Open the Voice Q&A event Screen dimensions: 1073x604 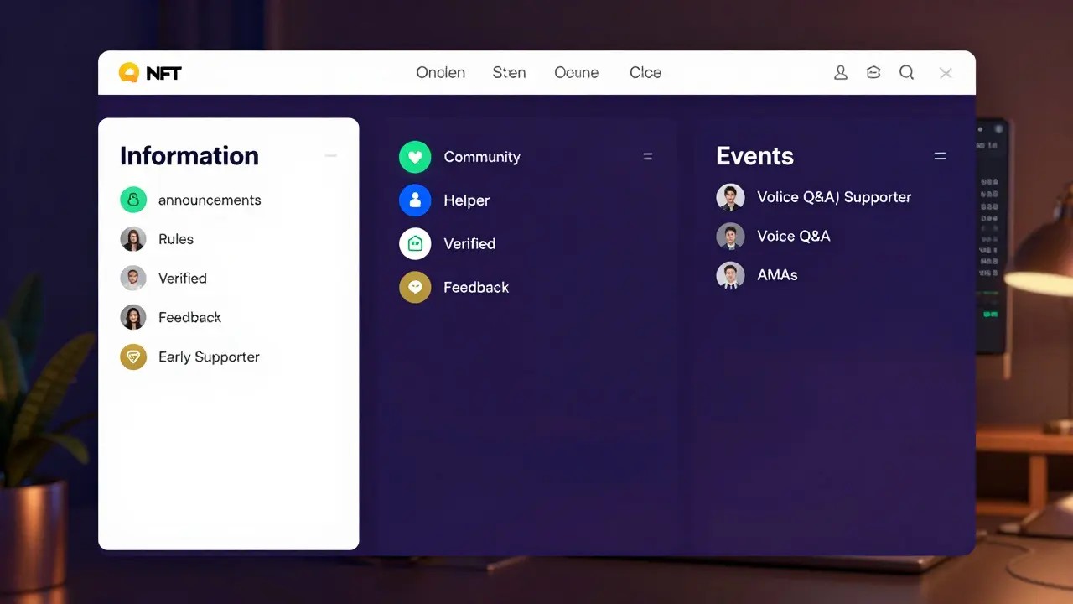(793, 236)
